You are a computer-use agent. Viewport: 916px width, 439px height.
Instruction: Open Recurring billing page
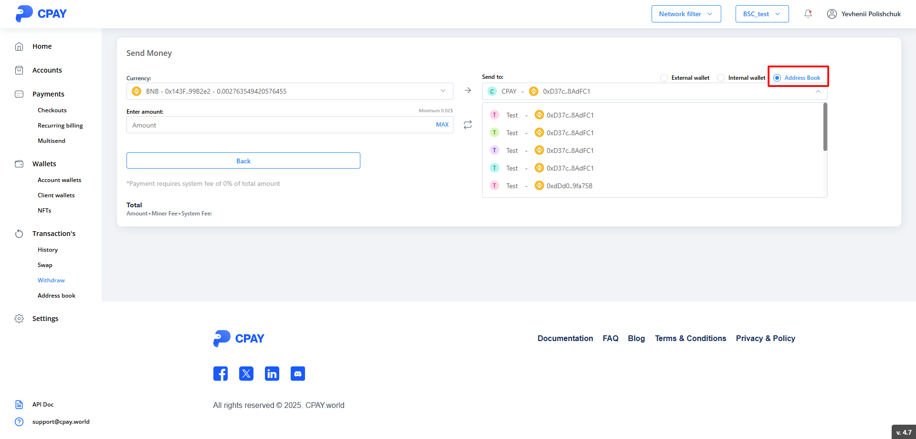pos(60,126)
